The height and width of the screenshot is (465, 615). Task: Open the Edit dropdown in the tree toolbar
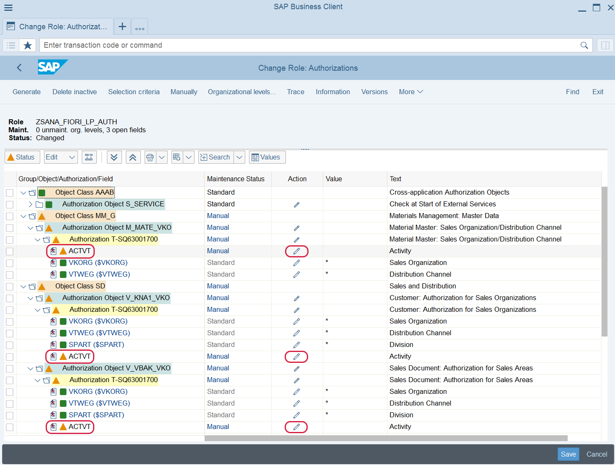coord(61,157)
